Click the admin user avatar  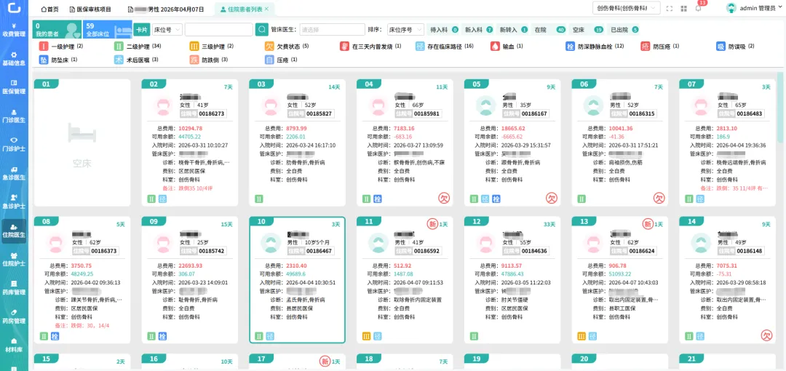731,8
